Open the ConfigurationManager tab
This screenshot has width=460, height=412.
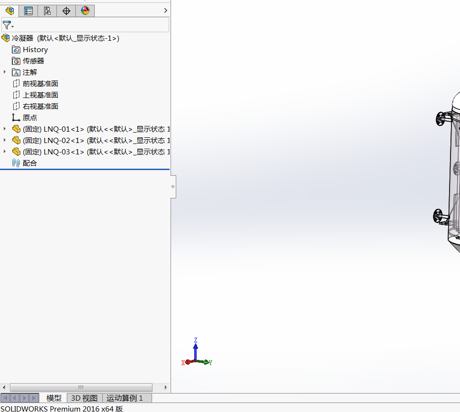47,11
